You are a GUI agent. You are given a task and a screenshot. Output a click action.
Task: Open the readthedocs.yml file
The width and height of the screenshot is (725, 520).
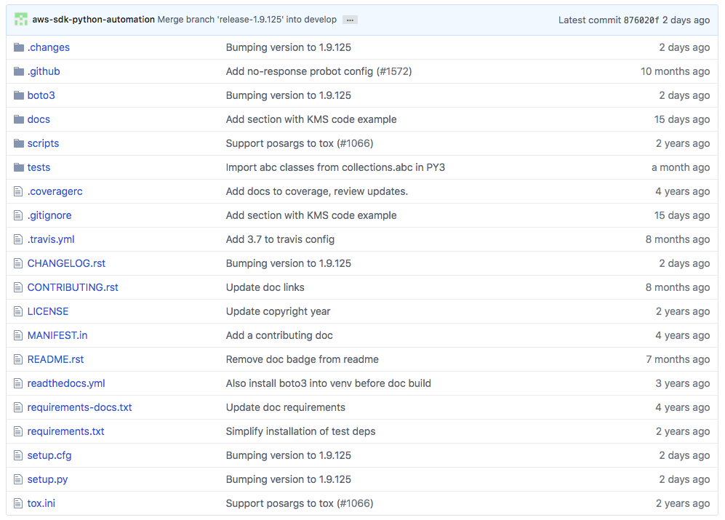pos(65,383)
